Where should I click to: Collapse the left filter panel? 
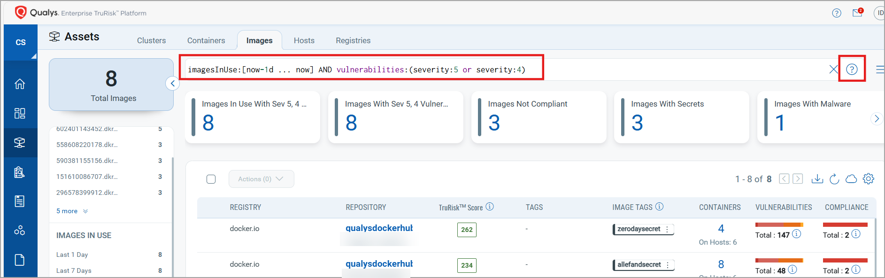[x=173, y=84]
